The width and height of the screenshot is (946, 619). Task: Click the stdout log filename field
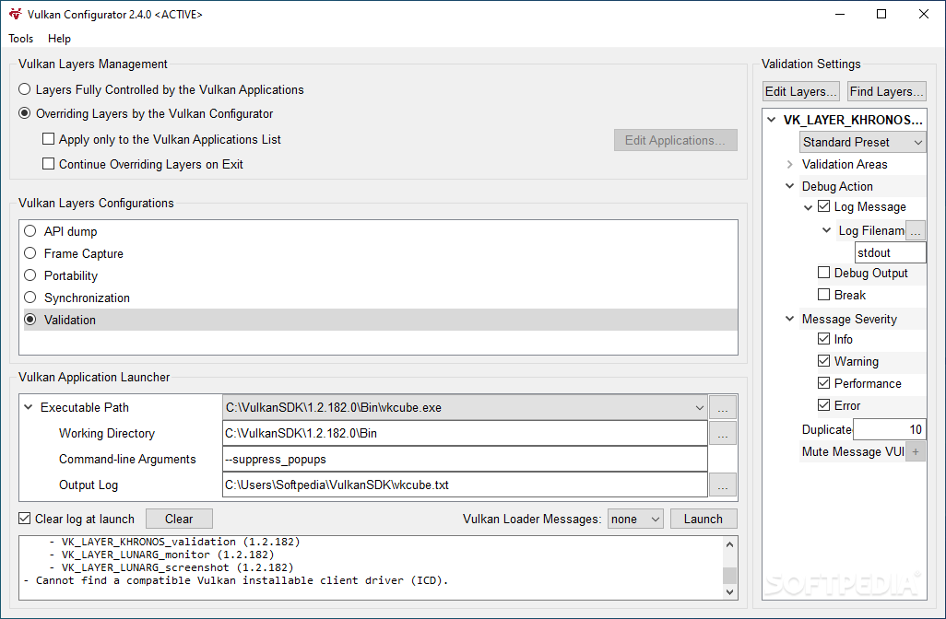click(890, 253)
